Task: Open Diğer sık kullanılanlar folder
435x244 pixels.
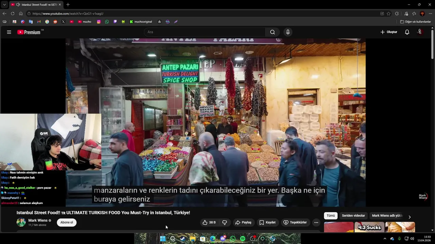Action: click(415, 22)
